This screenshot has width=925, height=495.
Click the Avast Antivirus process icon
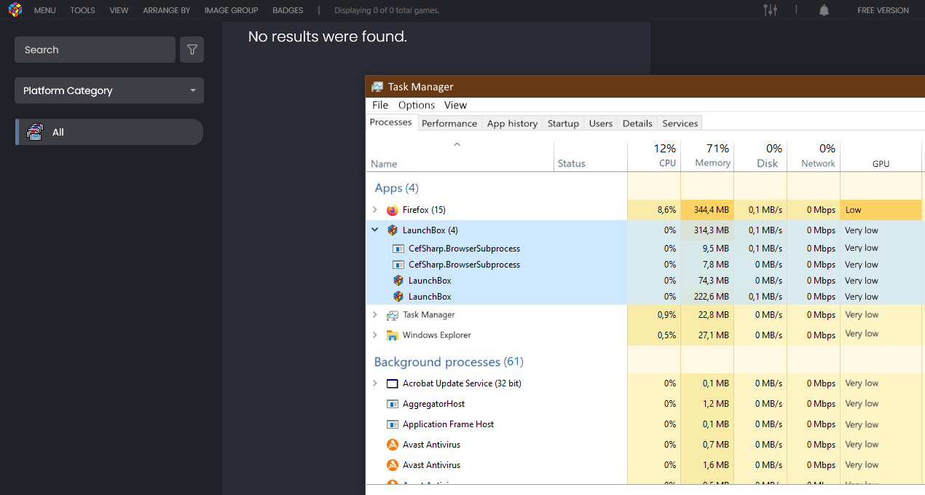(393, 445)
